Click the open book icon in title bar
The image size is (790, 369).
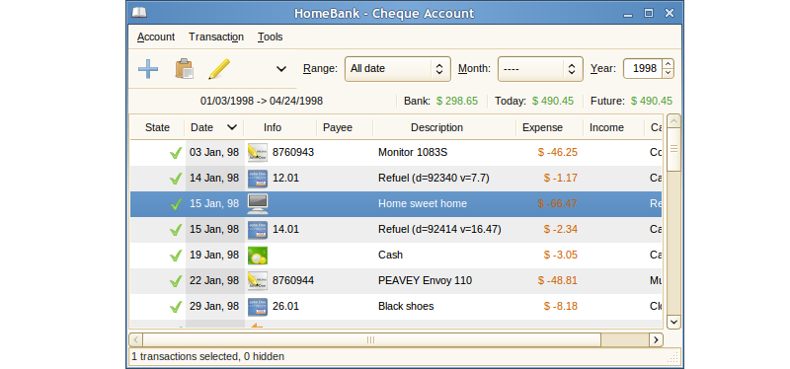[x=139, y=13]
